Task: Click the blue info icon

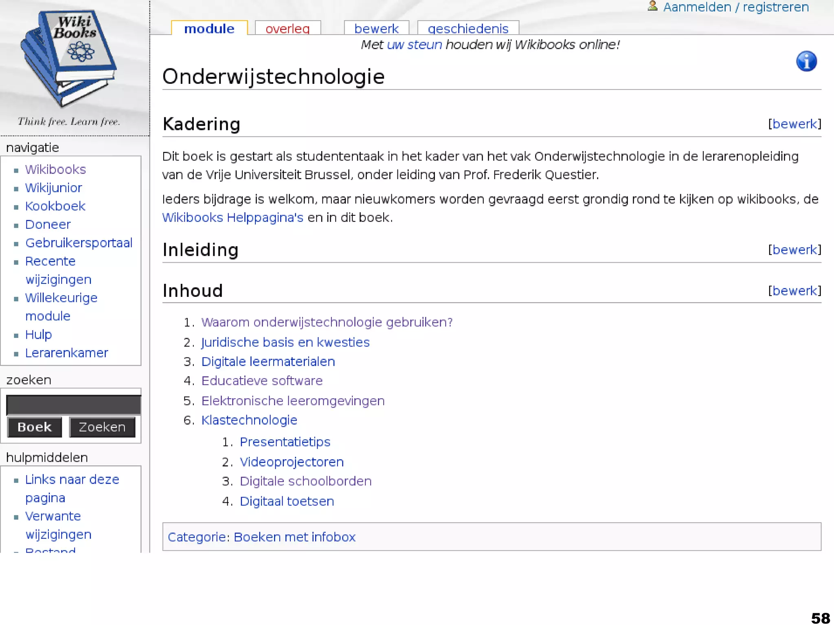Action: [806, 61]
